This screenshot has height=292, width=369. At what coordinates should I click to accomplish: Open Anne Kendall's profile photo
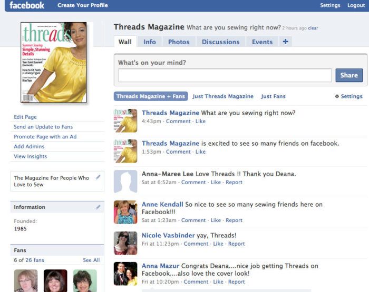pos(125,212)
